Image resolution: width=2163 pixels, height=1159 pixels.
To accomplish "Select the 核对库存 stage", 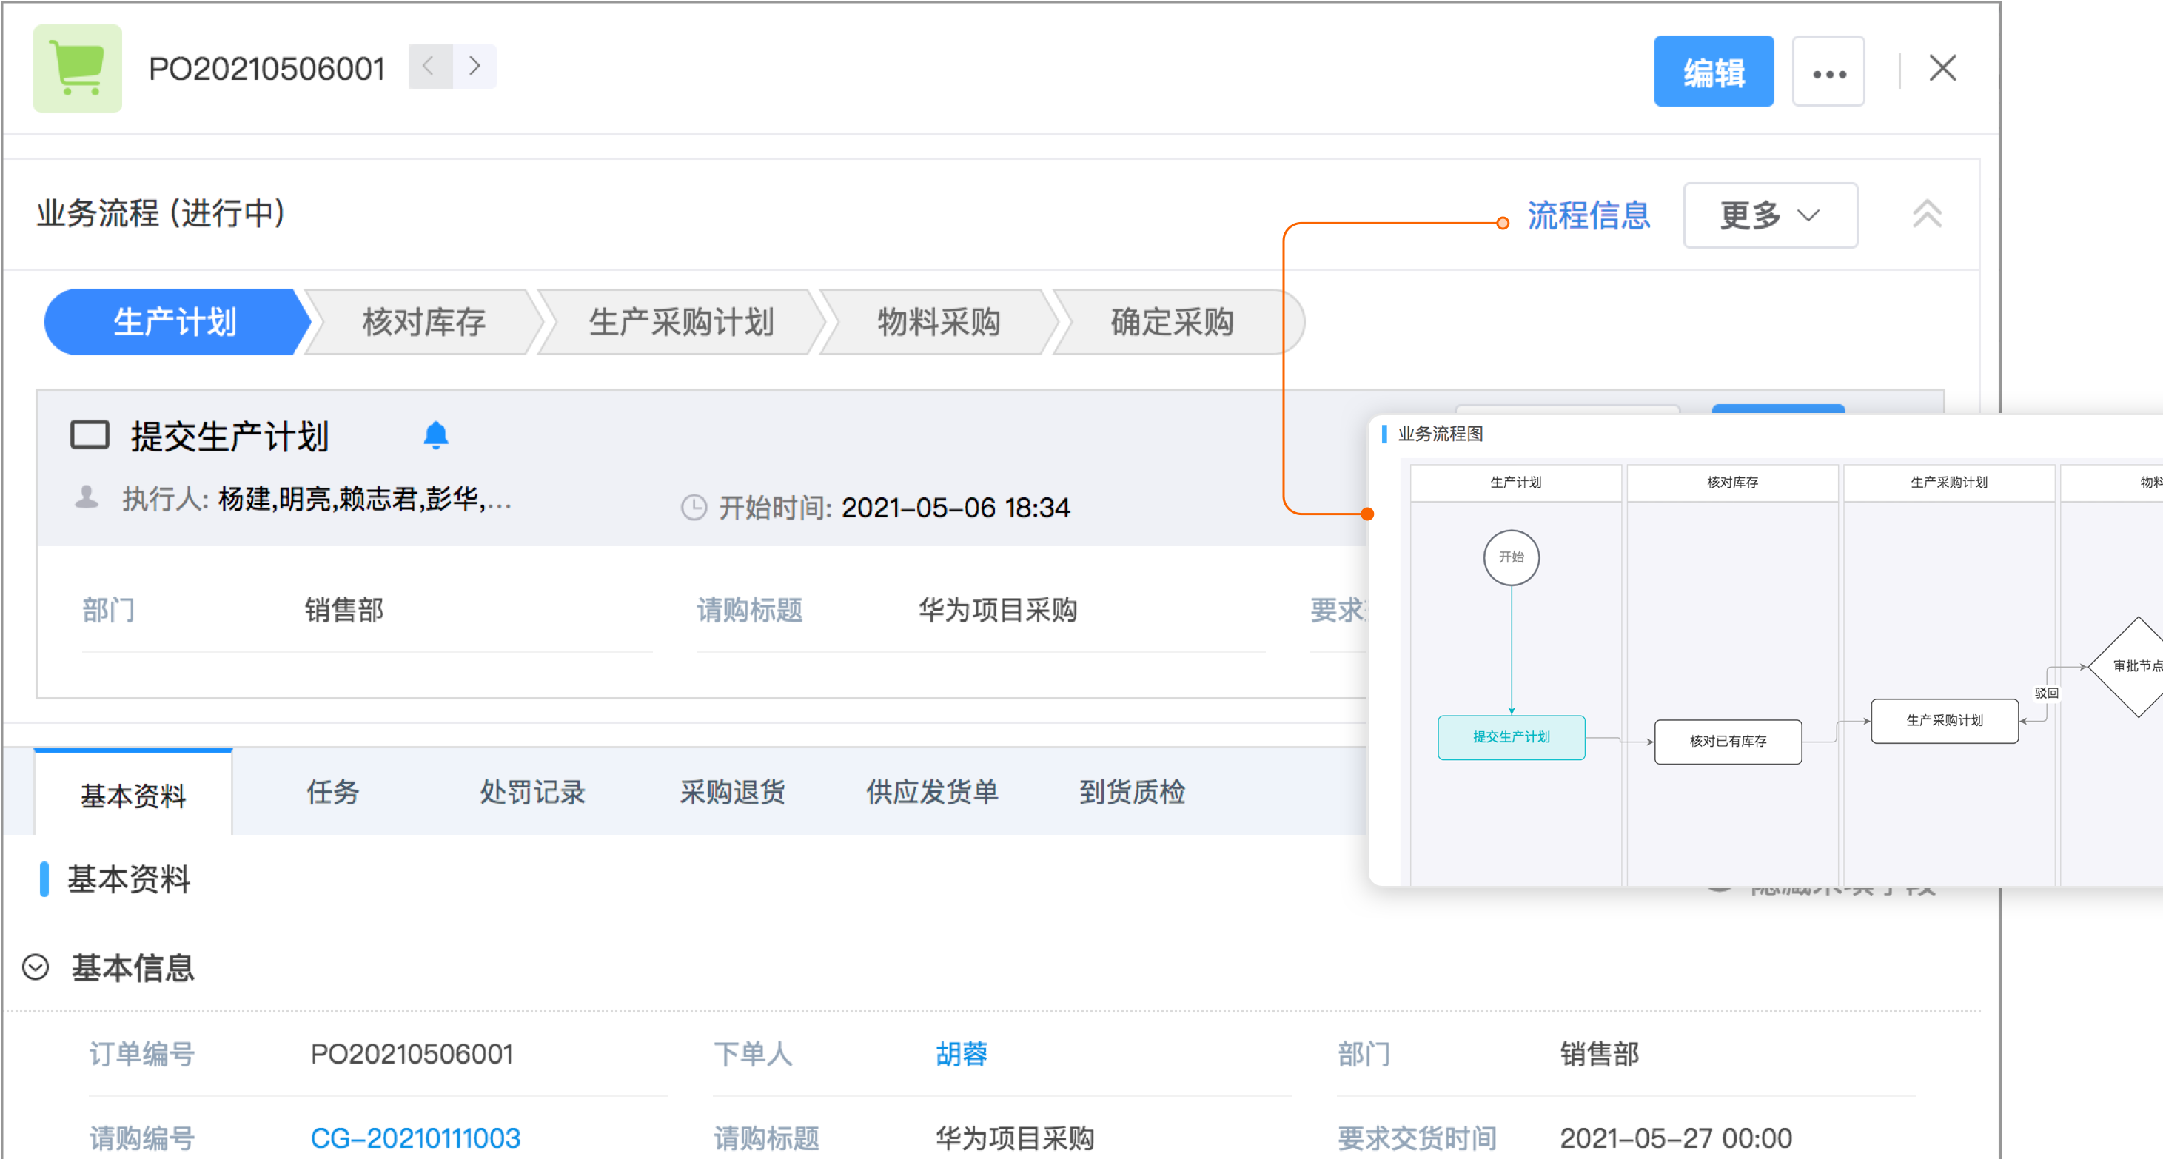I will coord(423,322).
